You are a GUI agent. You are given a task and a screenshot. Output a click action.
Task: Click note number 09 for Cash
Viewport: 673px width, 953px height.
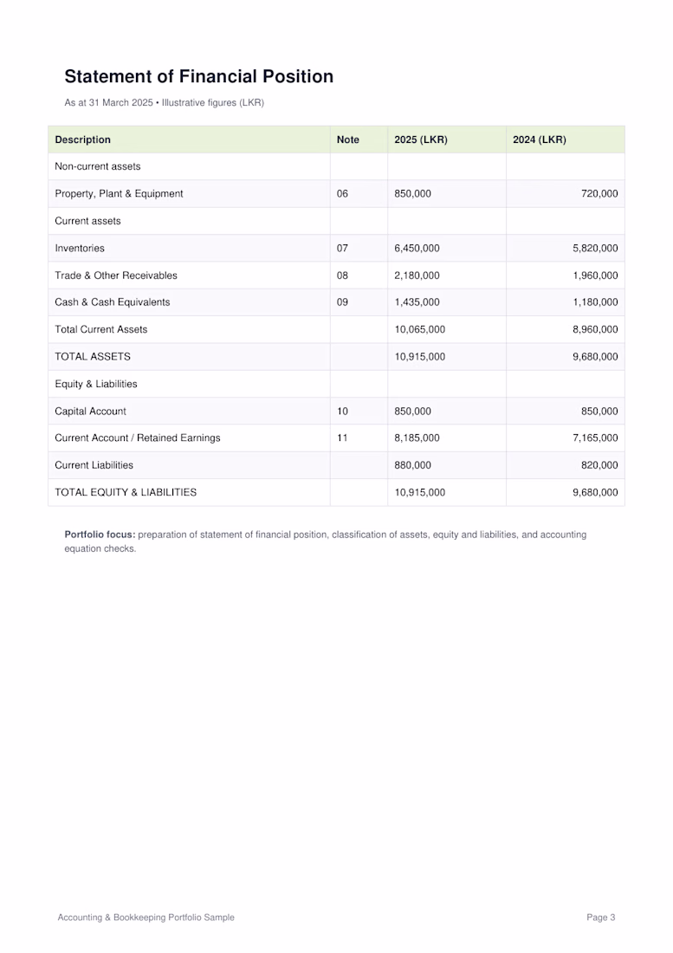(343, 302)
